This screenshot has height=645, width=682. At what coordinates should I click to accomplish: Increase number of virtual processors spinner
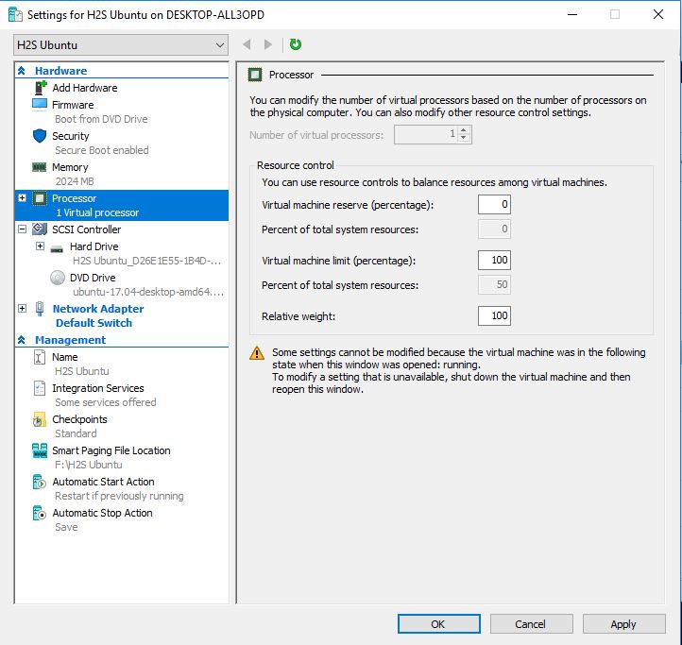coord(464,130)
